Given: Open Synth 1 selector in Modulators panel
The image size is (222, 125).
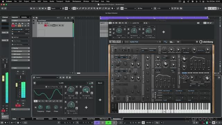Looking at the screenshot, I should [47, 77].
